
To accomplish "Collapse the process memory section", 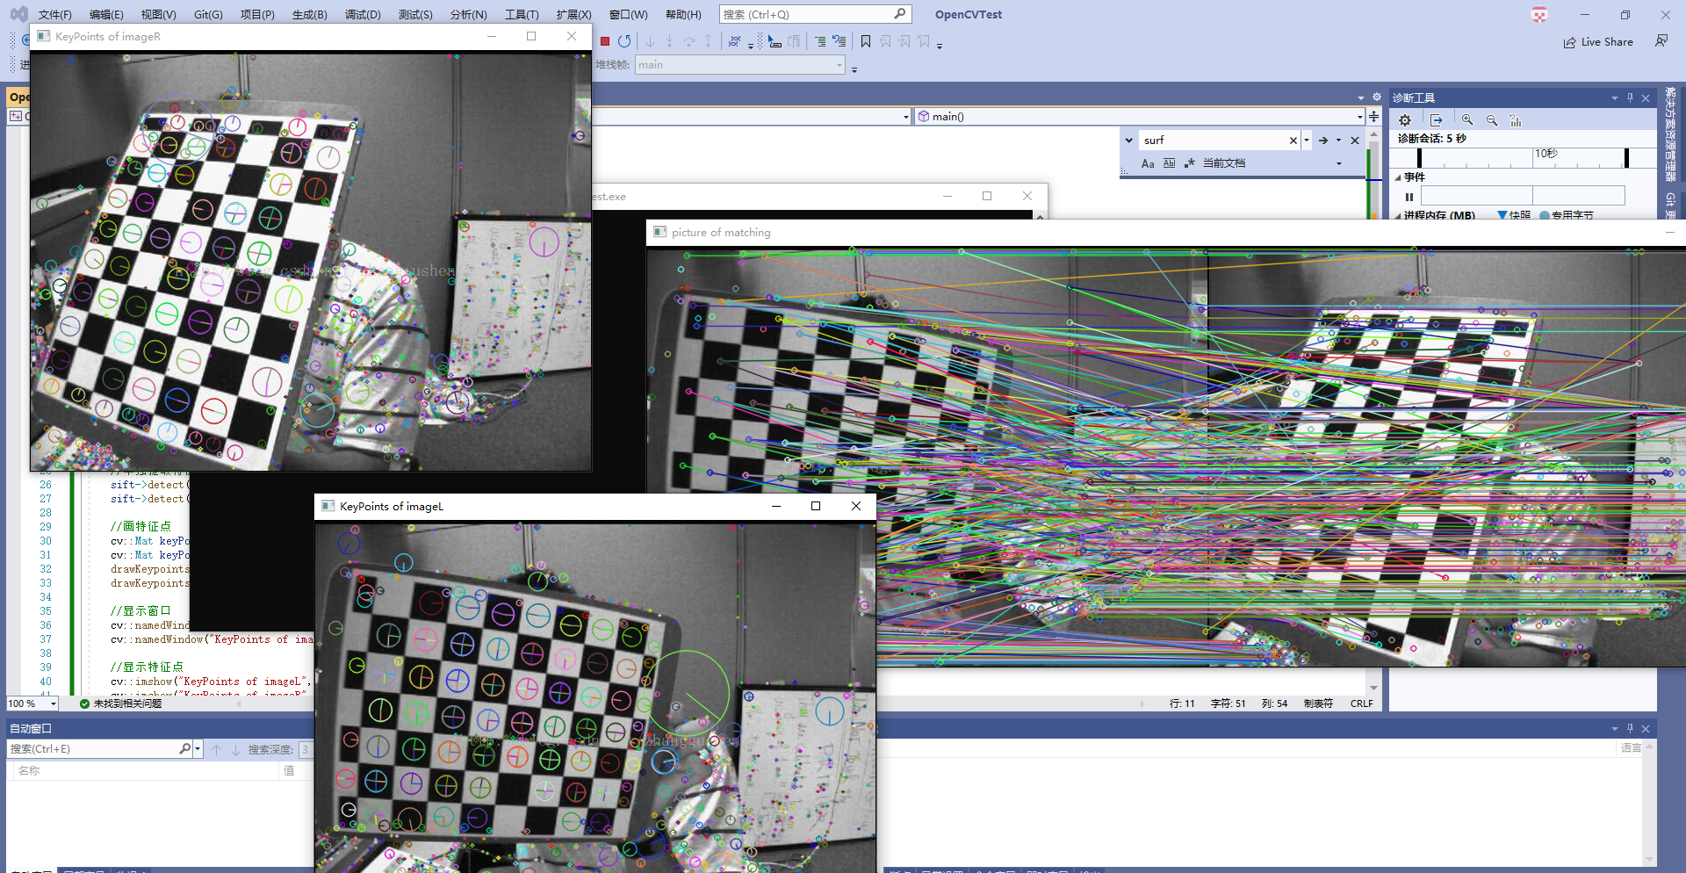I will (x=1398, y=215).
